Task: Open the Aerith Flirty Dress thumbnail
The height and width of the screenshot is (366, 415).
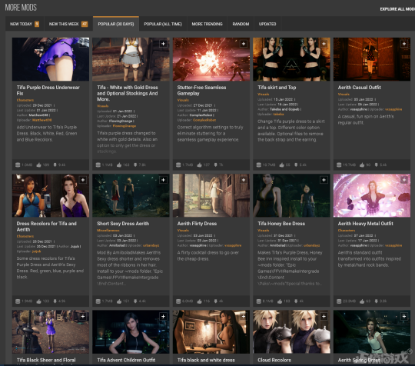Action: coord(211,195)
